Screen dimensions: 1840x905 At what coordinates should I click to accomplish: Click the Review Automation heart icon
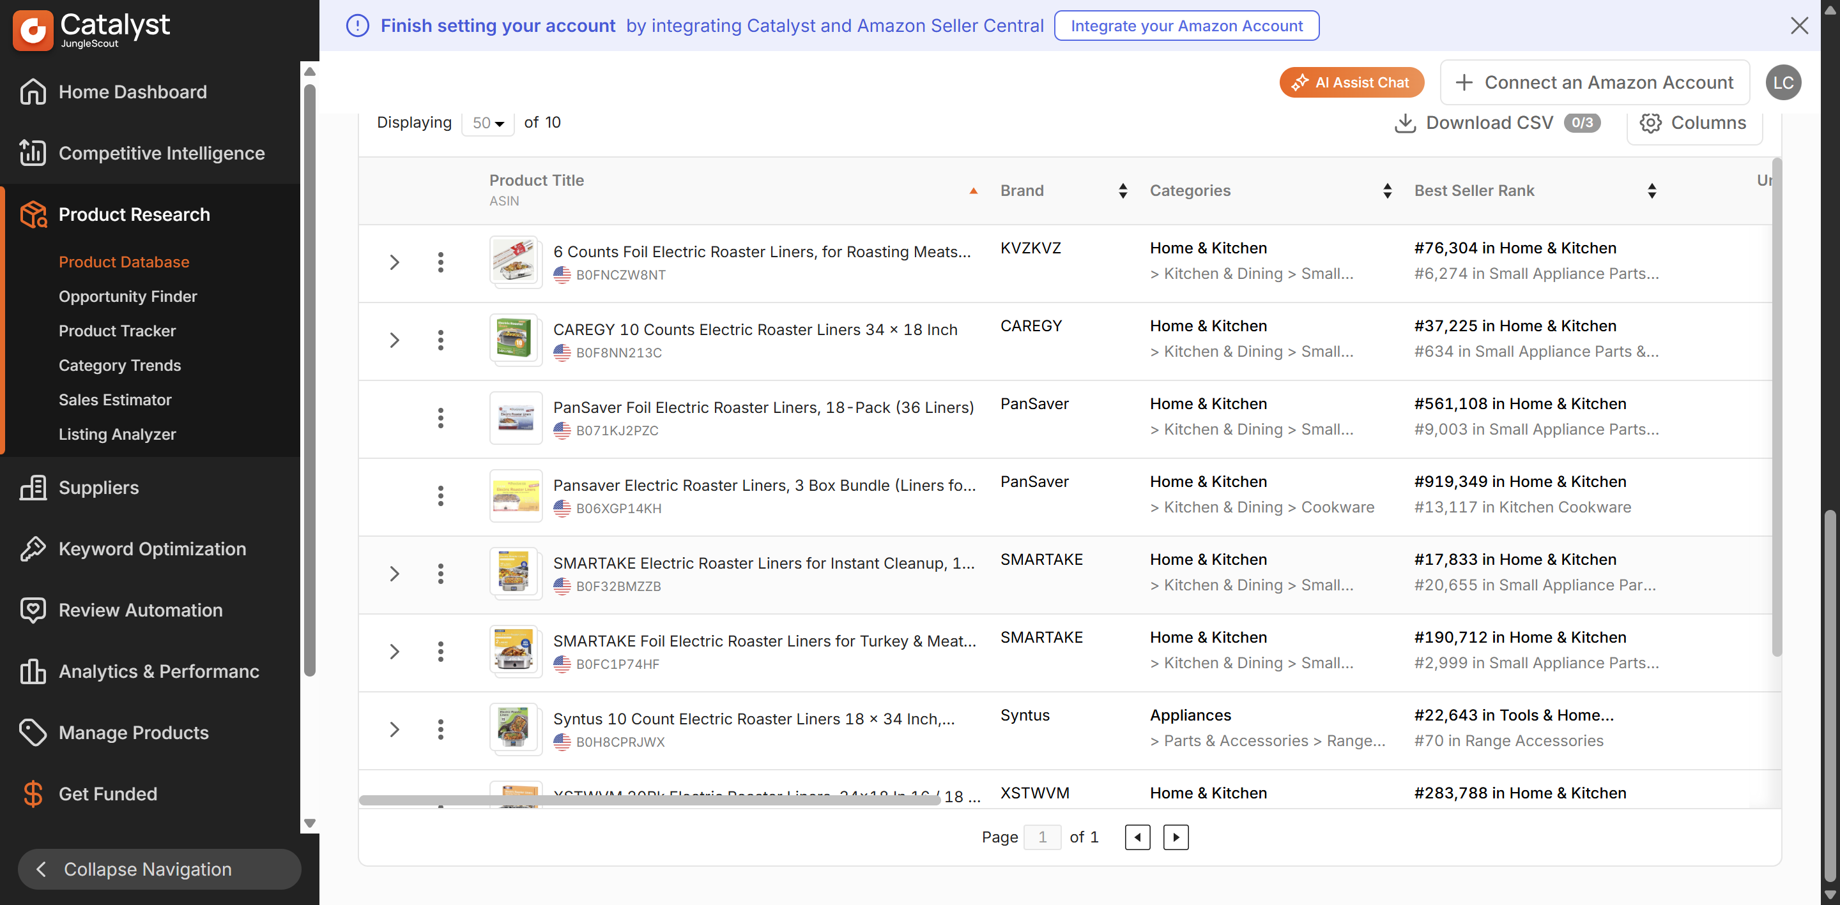33,610
